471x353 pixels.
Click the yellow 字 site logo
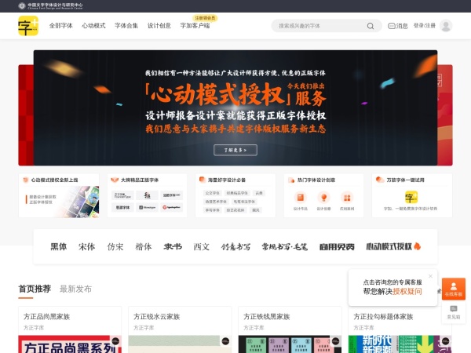[x=27, y=26]
